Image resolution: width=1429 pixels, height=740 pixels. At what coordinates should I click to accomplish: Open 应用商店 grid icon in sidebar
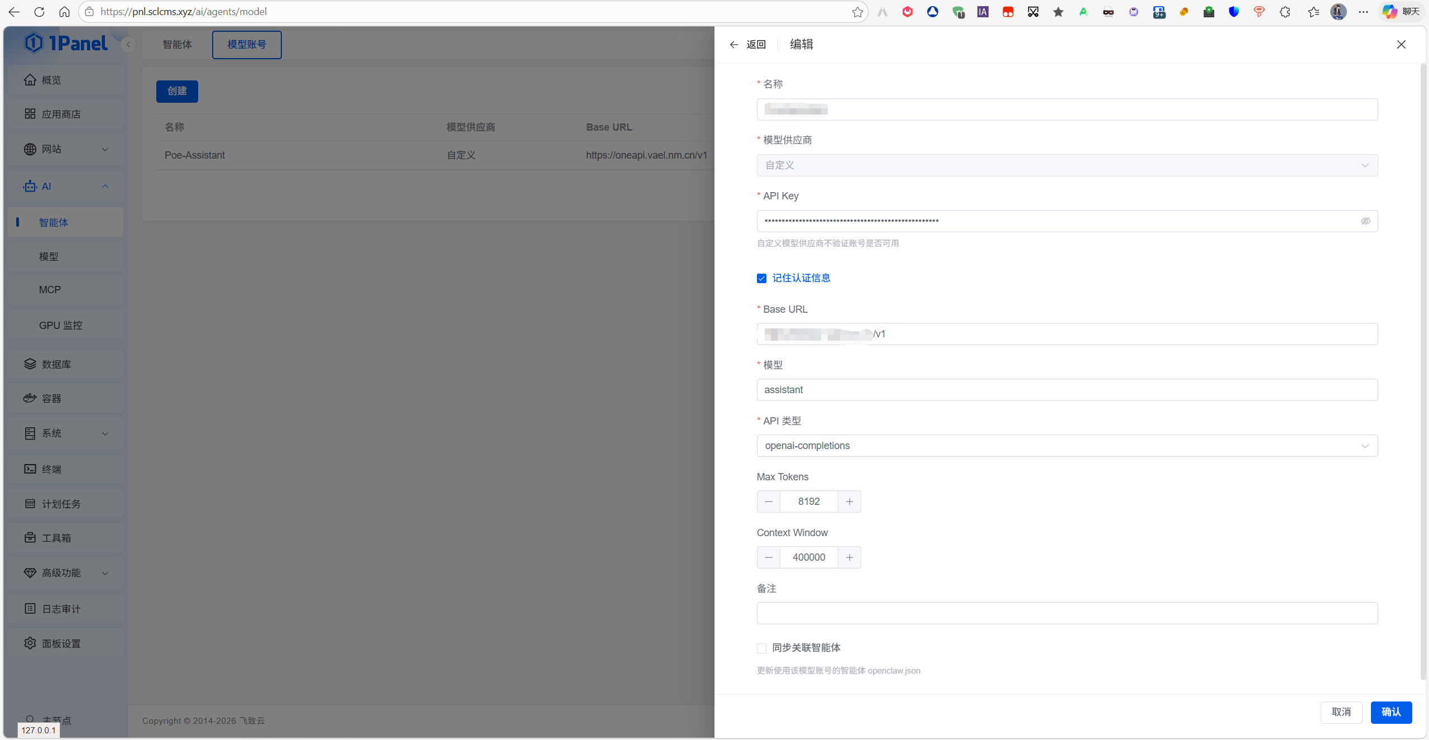(30, 114)
